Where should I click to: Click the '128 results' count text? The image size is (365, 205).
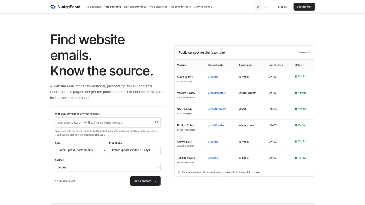click(305, 52)
